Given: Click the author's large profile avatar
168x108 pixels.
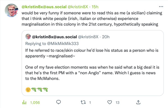Looking at the screenshot, I should [x=12, y=10].
